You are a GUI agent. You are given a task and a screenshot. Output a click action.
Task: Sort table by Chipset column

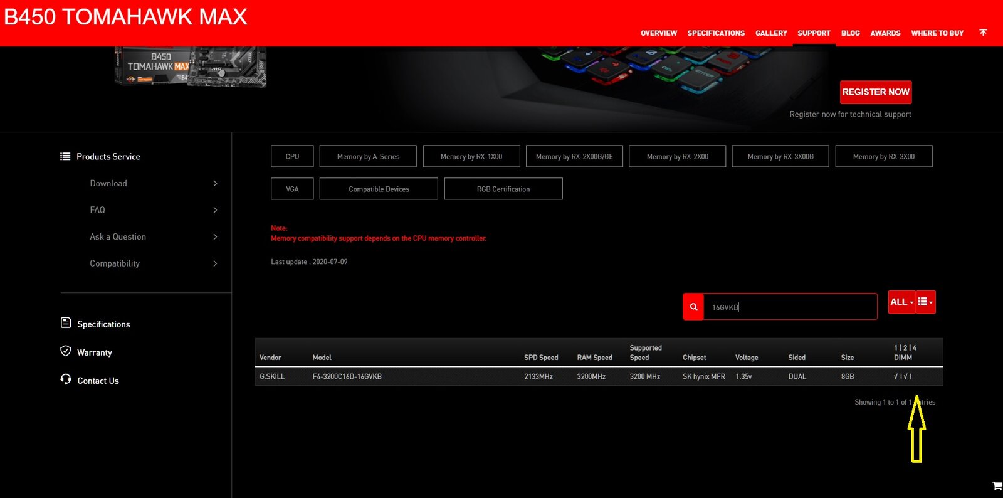[695, 358]
